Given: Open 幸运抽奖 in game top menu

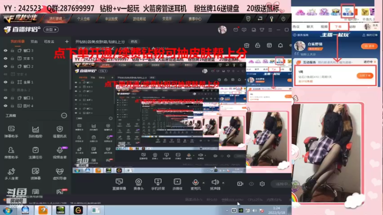Looking at the screenshot, I should point(112,19).
